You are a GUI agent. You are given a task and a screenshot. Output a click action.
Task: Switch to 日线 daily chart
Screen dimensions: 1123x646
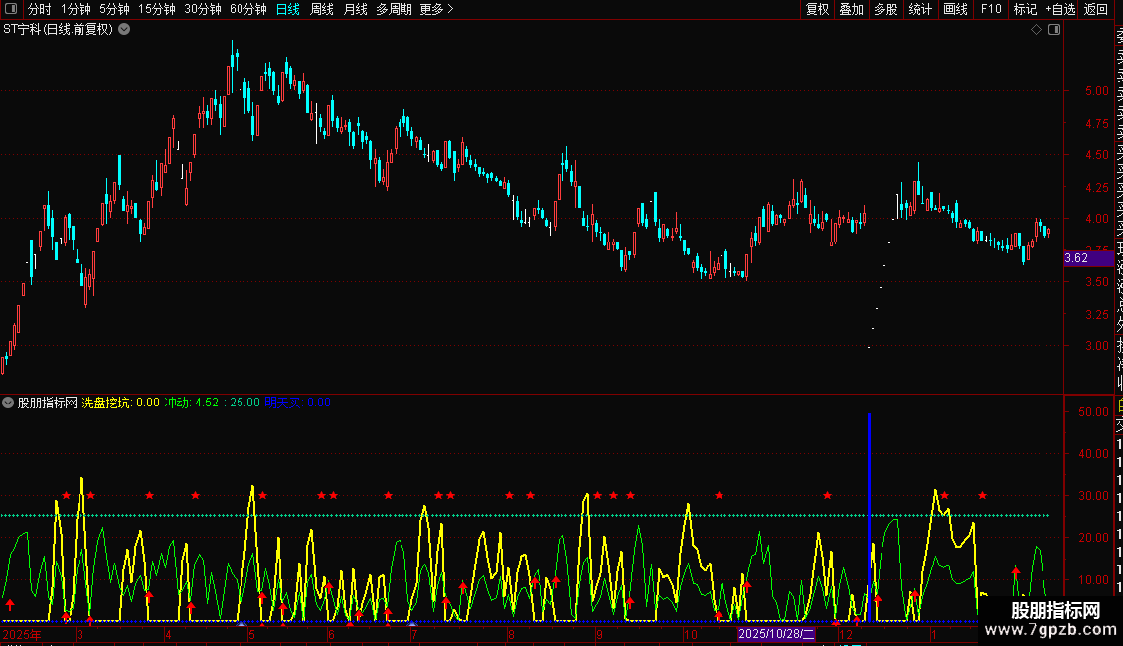288,9
